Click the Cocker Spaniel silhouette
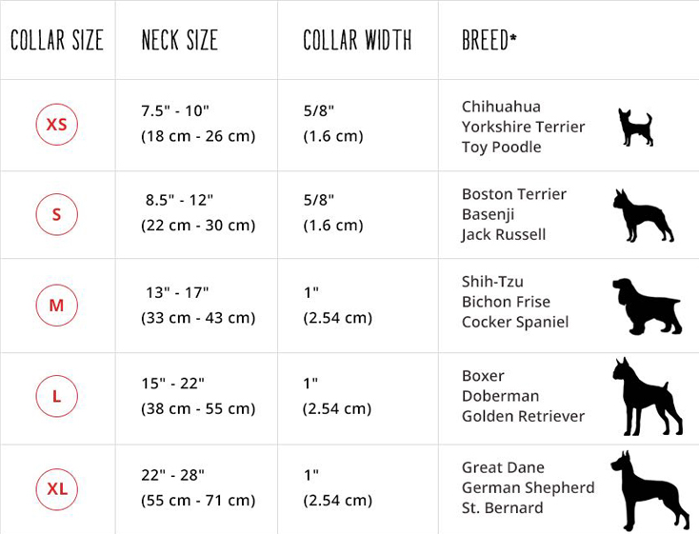Viewport: 699px width, 534px height. (647, 306)
